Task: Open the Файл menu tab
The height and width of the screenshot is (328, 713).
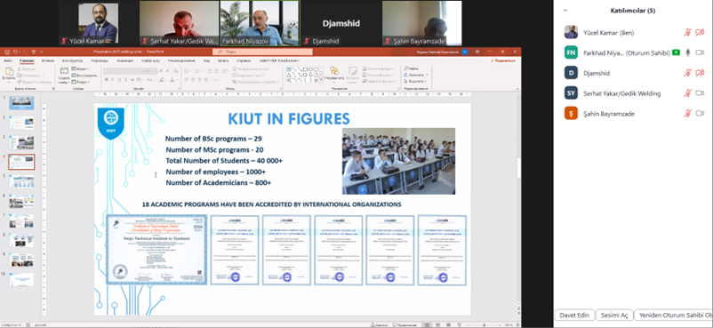Action: pos(8,60)
